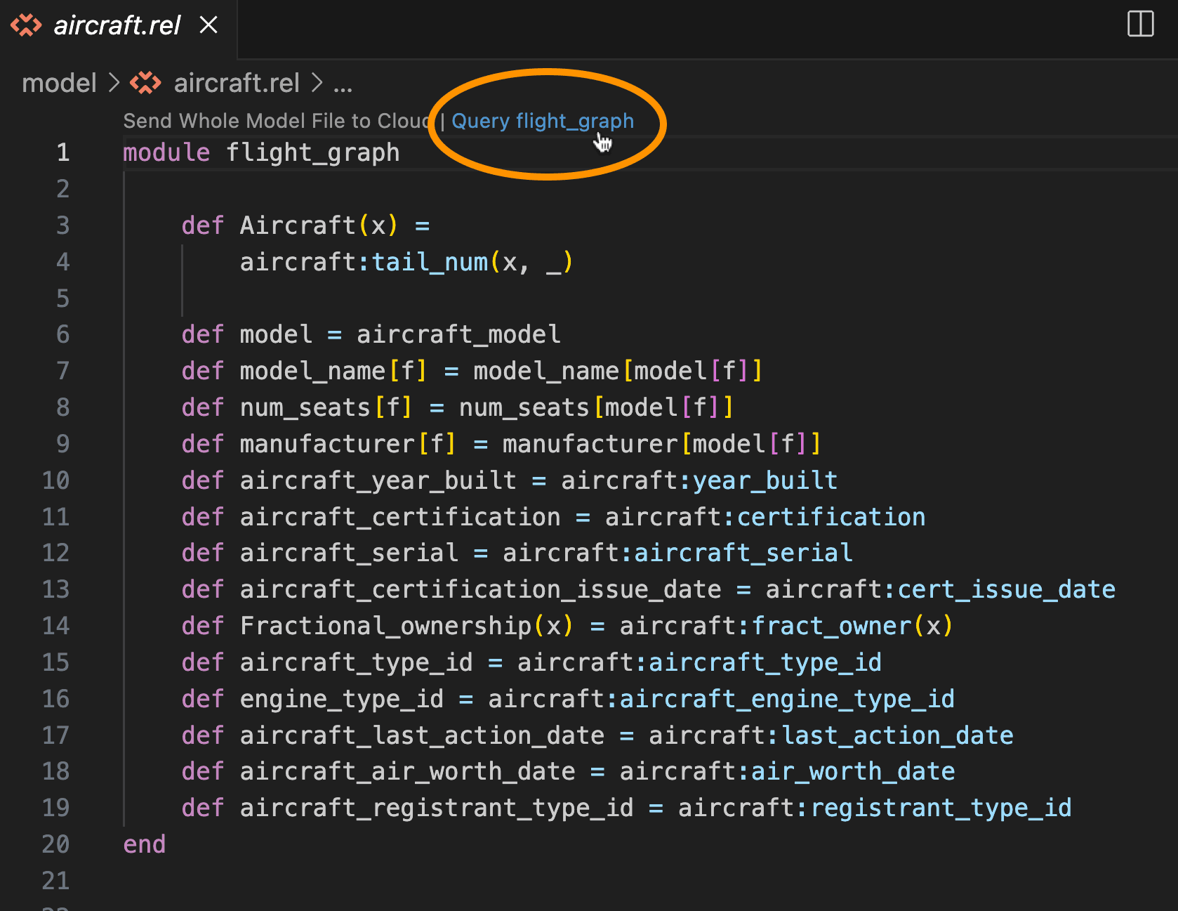Click 'aircraft_type_id' definition name on line 15
The image size is (1178, 911).
[356, 662]
